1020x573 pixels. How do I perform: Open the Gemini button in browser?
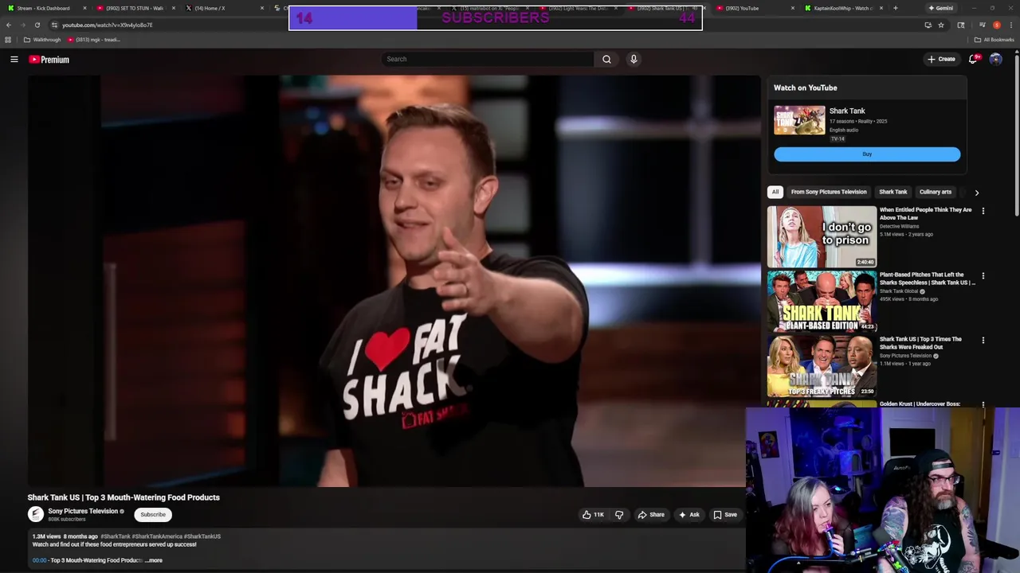[x=940, y=8]
